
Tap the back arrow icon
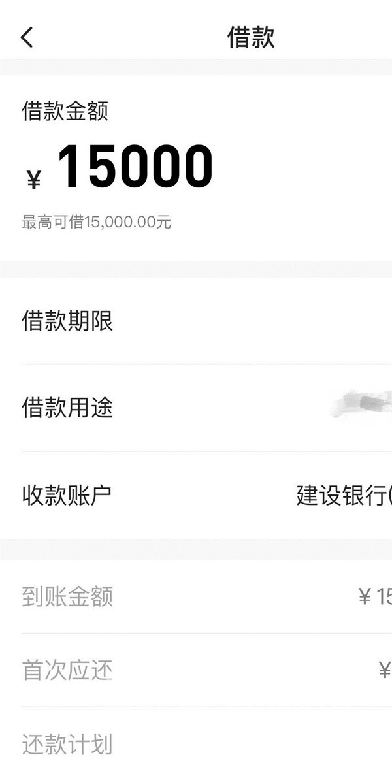pyautogui.click(x=27, y=37)
